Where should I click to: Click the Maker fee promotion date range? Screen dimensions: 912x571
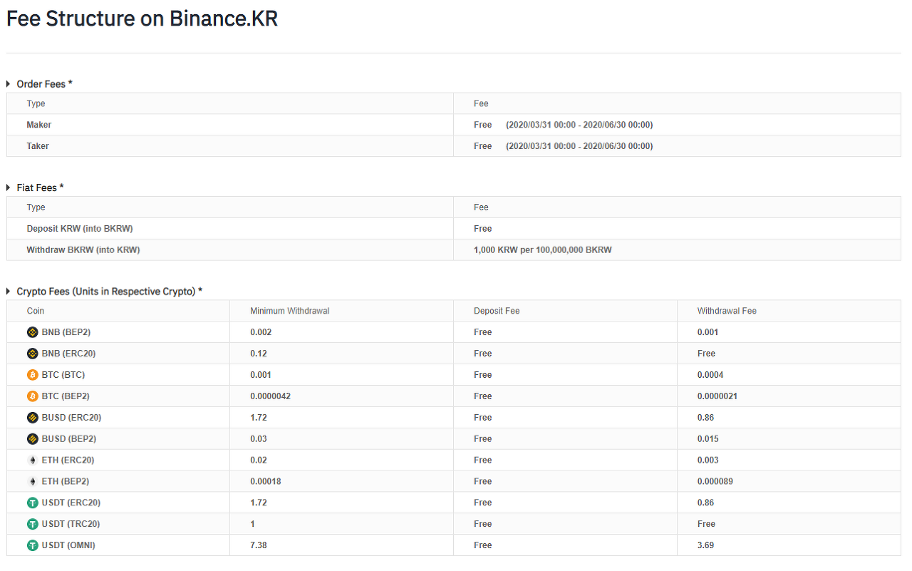pos(579,125)
